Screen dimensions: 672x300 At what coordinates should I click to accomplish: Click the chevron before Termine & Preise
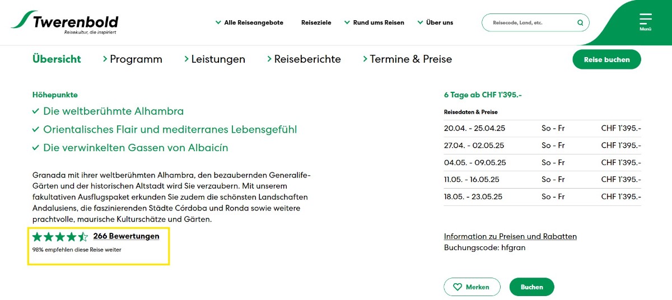[x=365, y=59]
